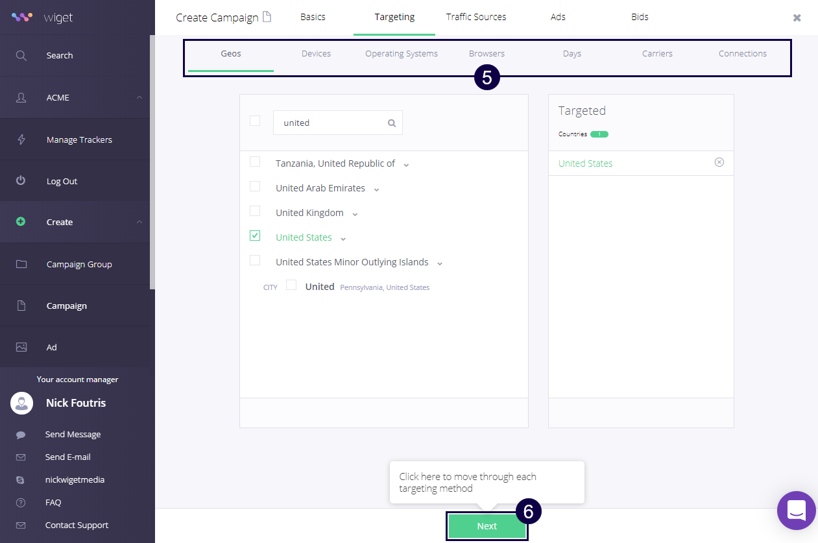Check the United Kingdom checkbox
Screen dimensions: 818x543
[x=255, y=211]
